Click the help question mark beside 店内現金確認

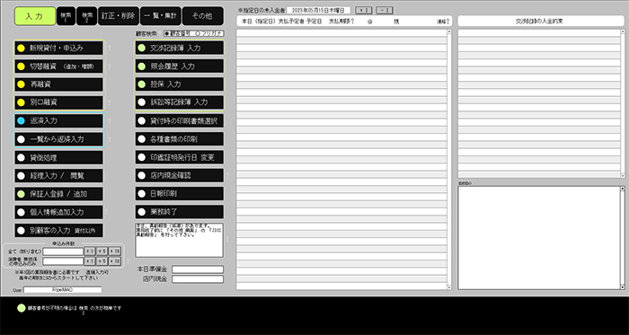click(x=228, y=175)
